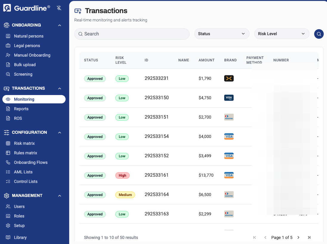The image size is (327, 244).
Task: Go to the next page of results
Action: [298, 237]
